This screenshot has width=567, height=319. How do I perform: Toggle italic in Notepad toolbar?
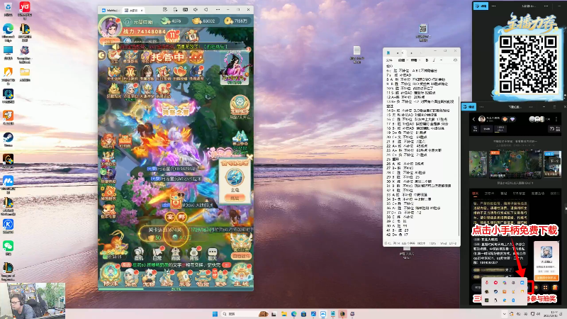coord(434,60)
